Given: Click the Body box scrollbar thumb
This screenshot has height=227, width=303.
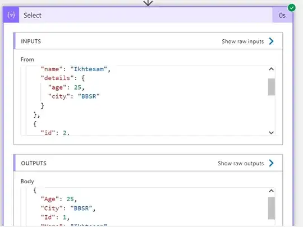Looking at the screenshot, I should click(272, 209).
